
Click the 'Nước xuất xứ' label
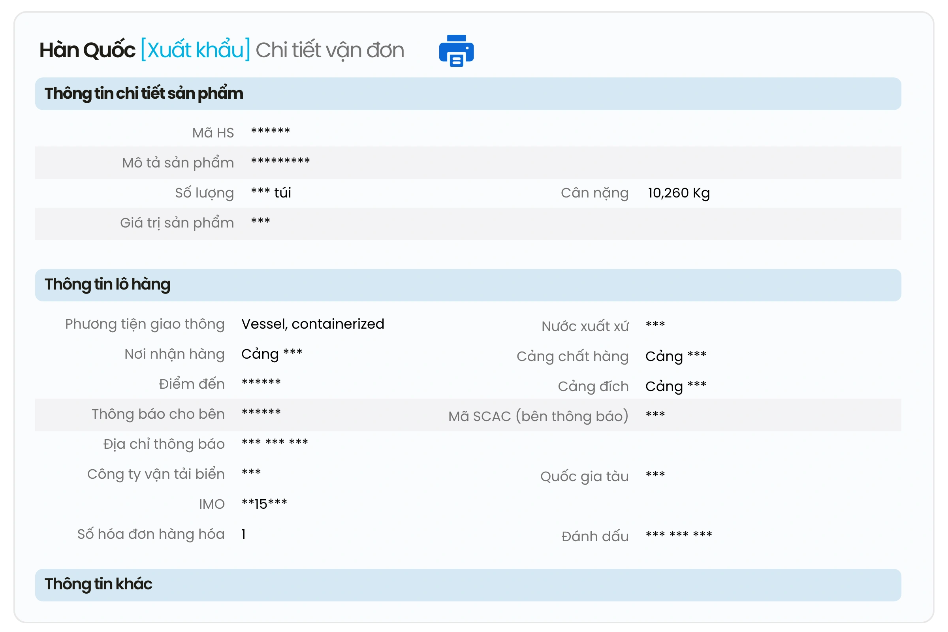coord(585,326)
